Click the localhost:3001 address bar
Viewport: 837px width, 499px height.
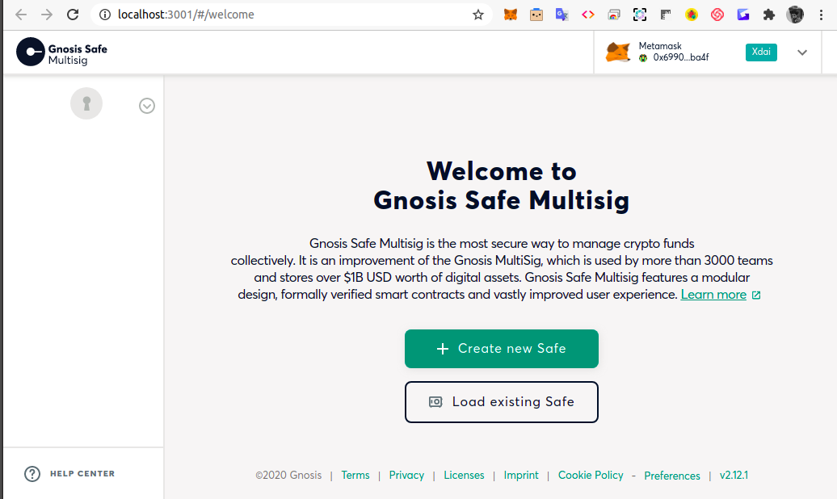click(x=291, y=15)
